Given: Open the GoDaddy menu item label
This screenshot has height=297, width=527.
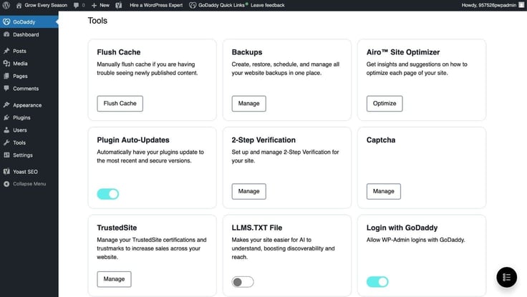Looking at the screenshot, I should [x=24, y=22].
